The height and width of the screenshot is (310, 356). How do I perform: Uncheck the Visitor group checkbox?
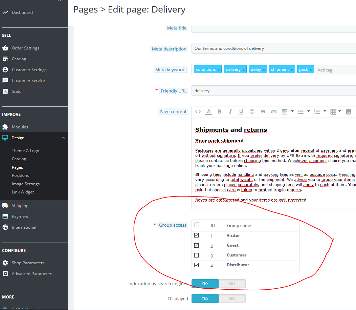point(197,235)
